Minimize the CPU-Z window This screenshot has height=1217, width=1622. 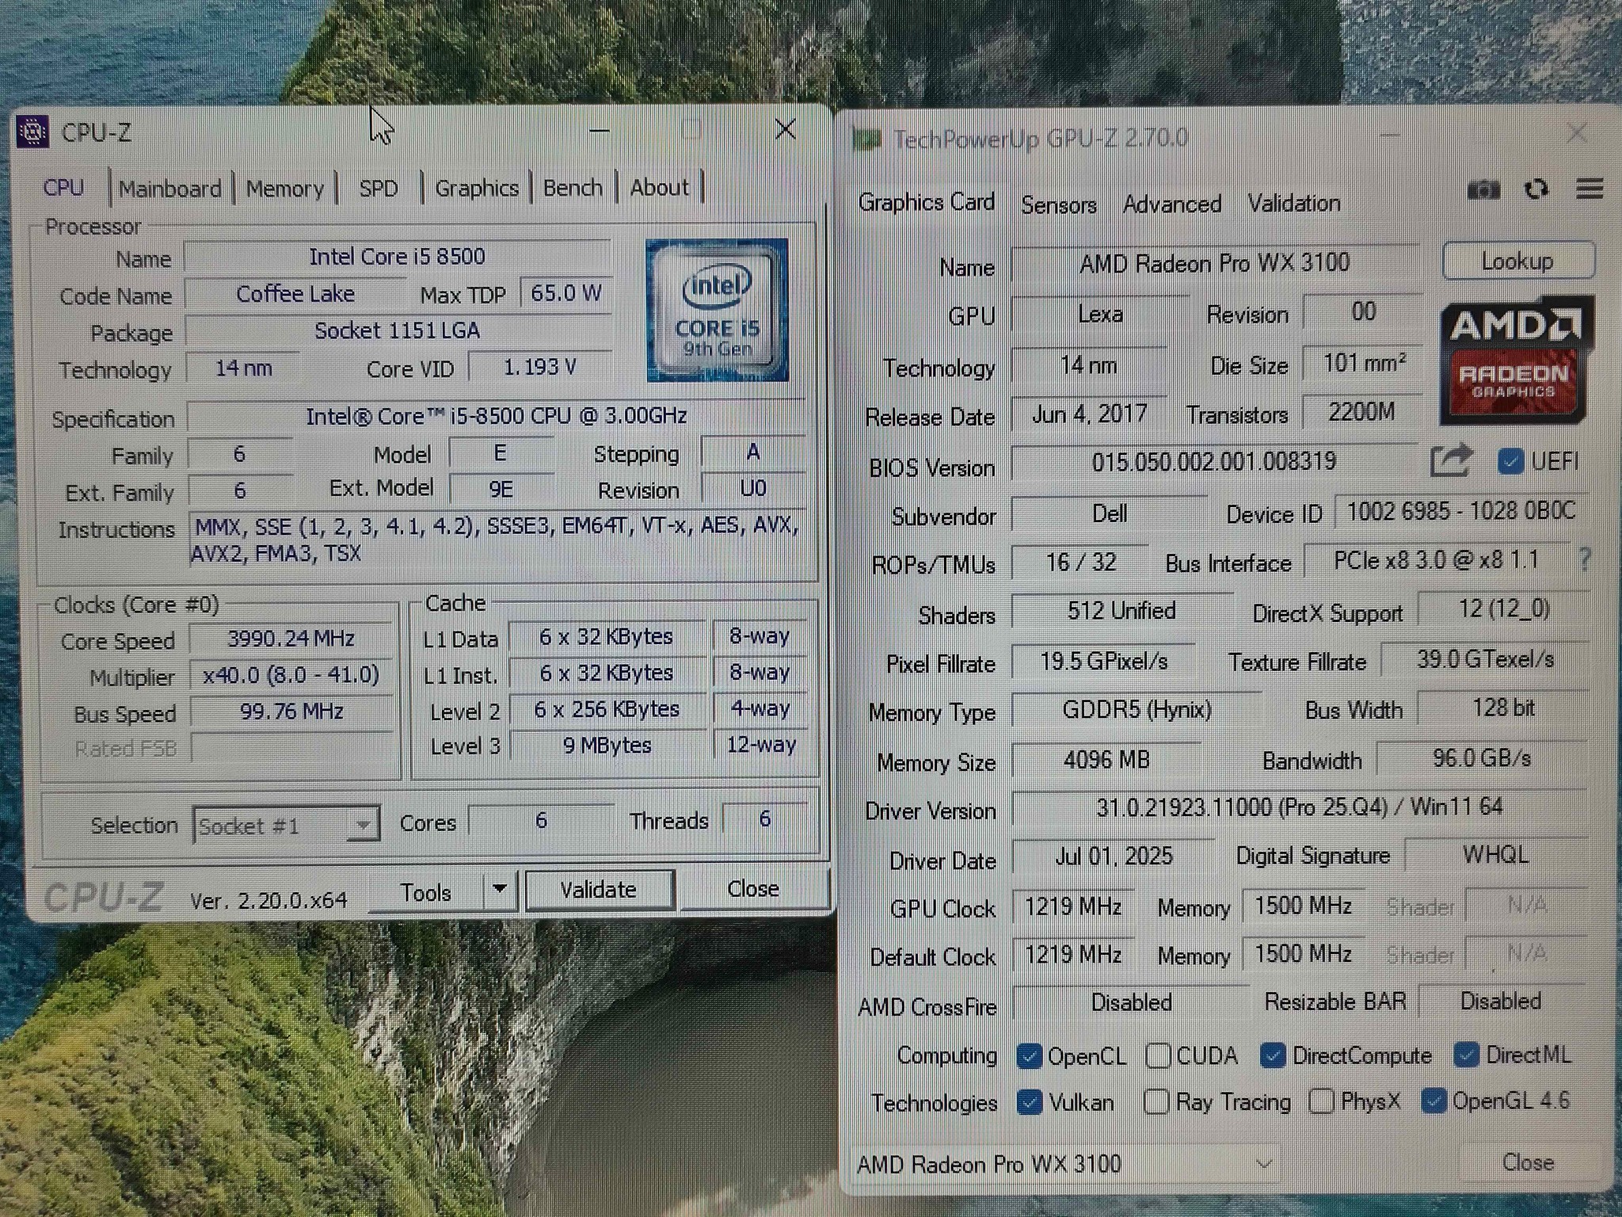(600, 130)
